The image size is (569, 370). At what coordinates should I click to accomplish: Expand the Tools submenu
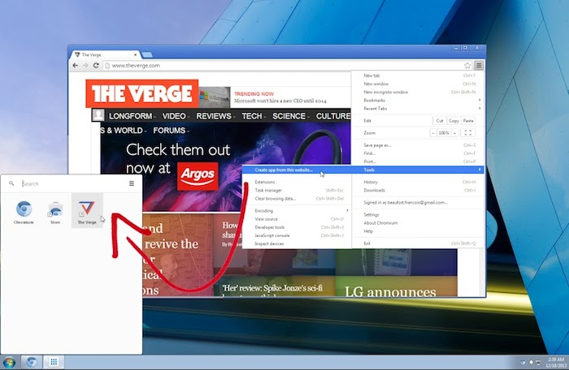point(418,170)
